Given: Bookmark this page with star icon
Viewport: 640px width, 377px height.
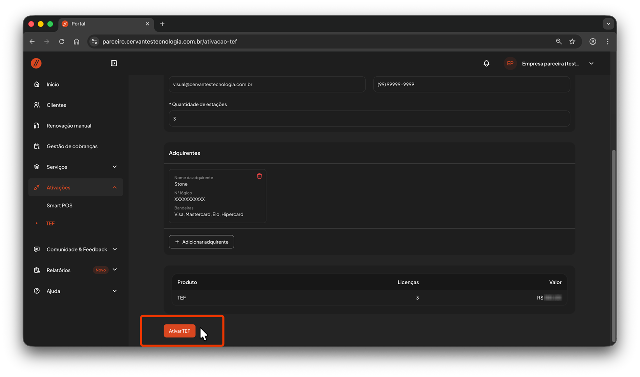Looking at the screenshot, I should 572,42.
